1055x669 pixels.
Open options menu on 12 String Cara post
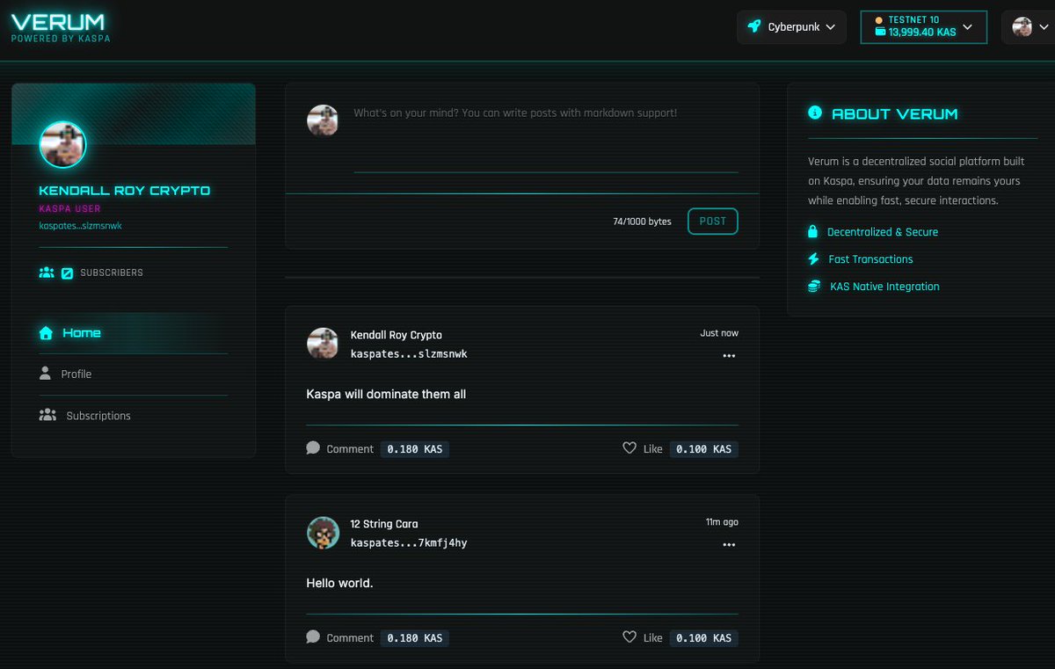729,545
